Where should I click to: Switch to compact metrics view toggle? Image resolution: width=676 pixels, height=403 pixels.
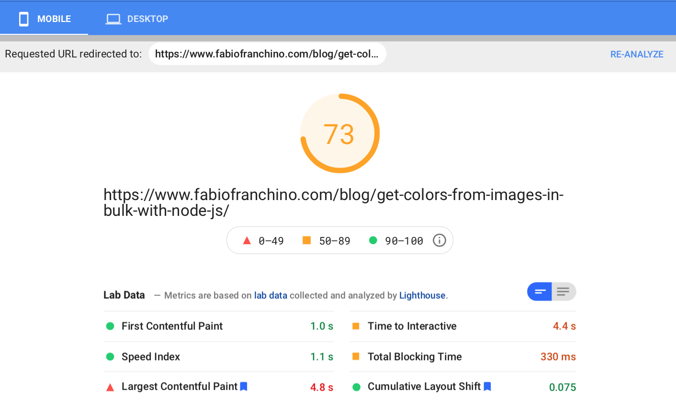click(540, 291)
